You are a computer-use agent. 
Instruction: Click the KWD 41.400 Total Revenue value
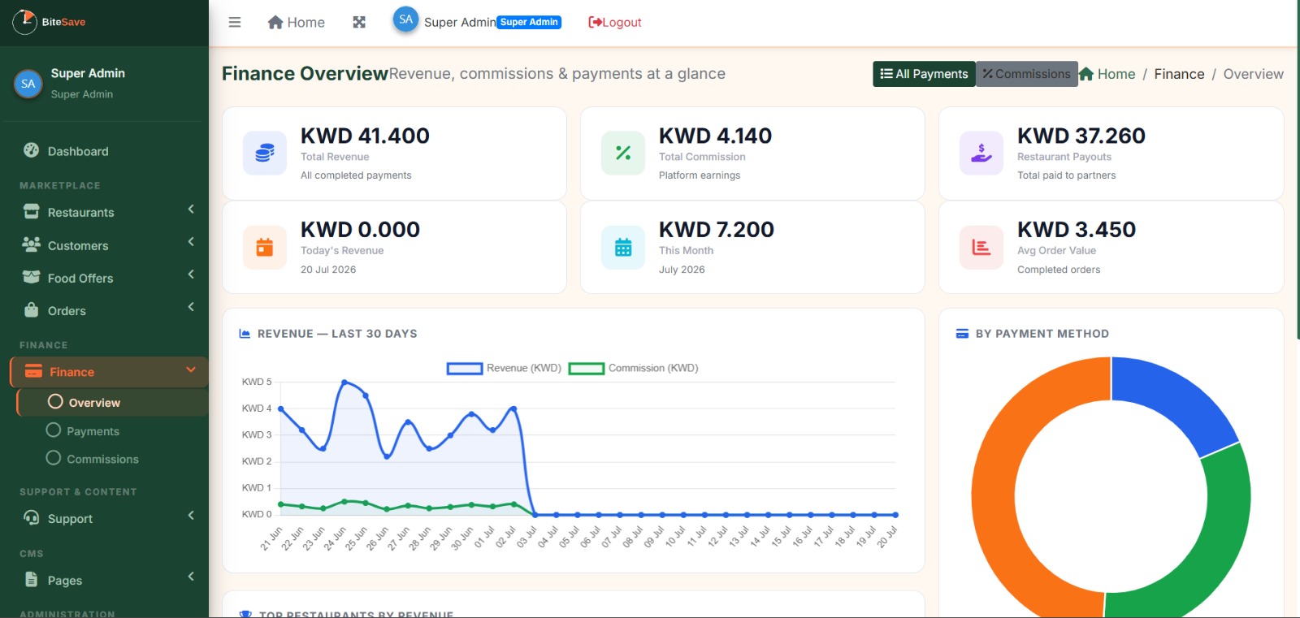[365, 136]
